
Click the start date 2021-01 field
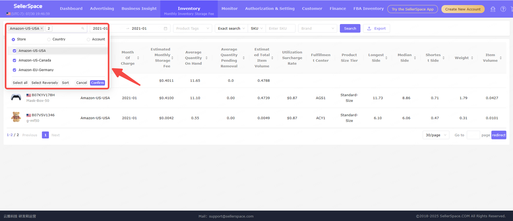pos(101,28)
